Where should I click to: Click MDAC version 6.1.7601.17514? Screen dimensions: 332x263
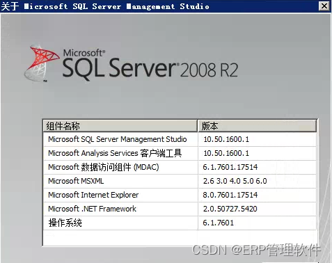pyautogui.click(x=230, y=167)
